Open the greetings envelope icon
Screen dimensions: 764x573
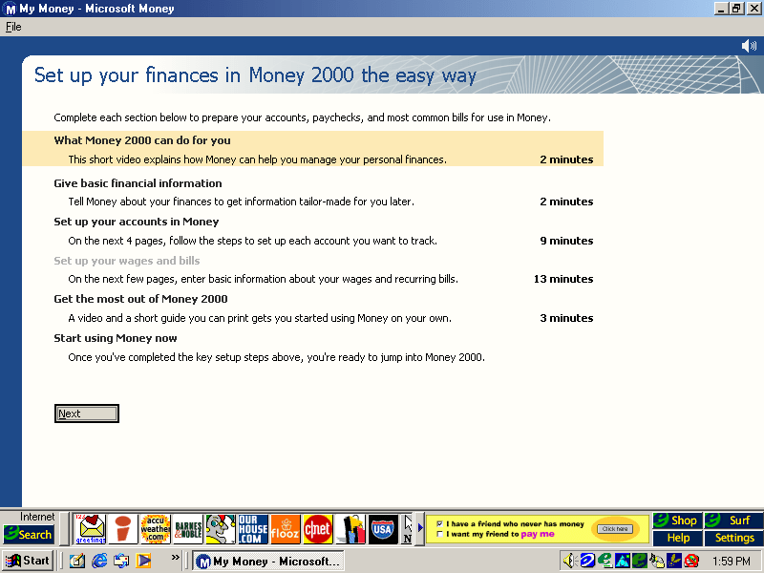point(92,527)
